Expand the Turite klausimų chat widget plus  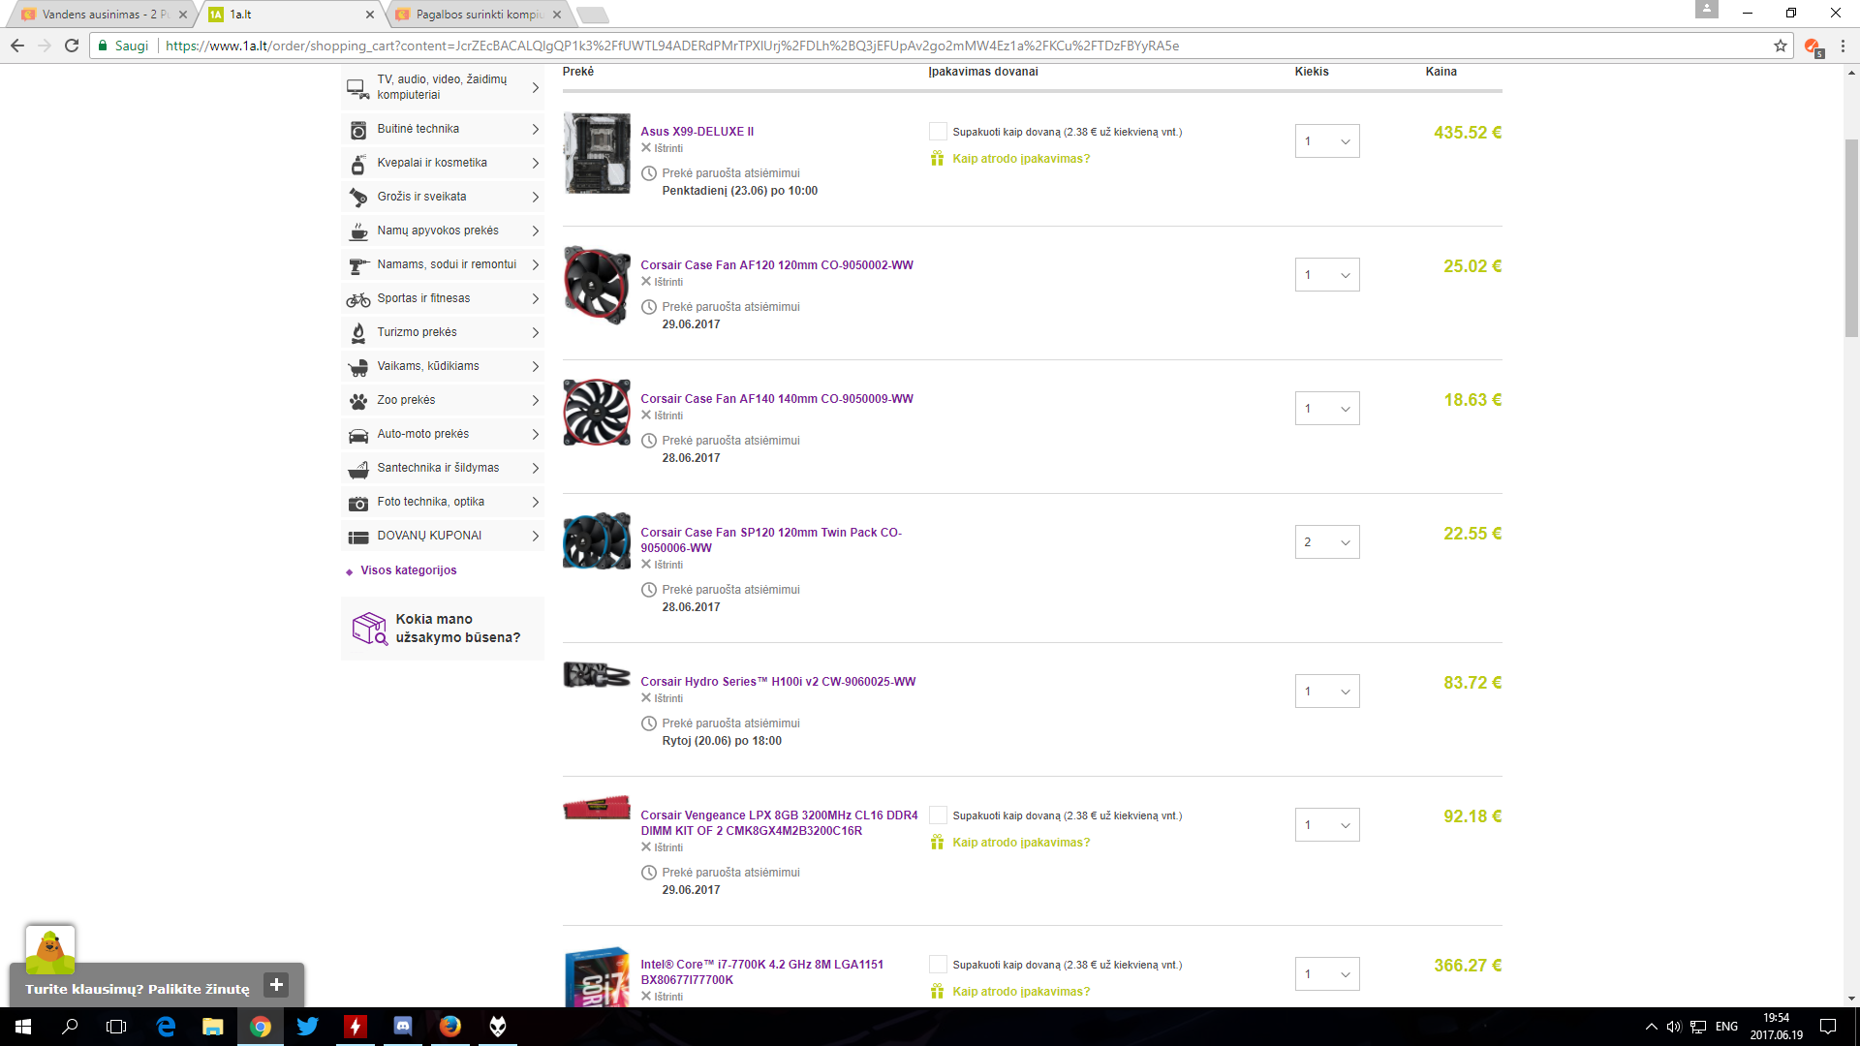276,985
